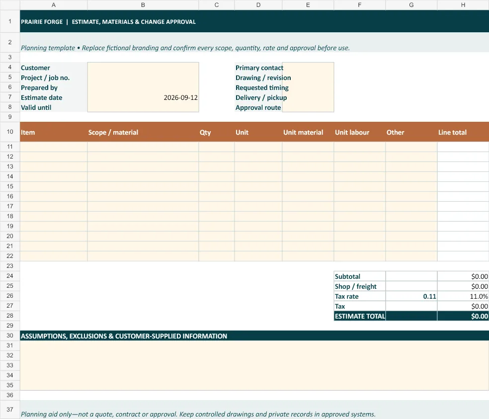This screenshot has width=489, height=419.
Task: Click the Item column heading
Action: pyautogui.click(x=54, y=132)
